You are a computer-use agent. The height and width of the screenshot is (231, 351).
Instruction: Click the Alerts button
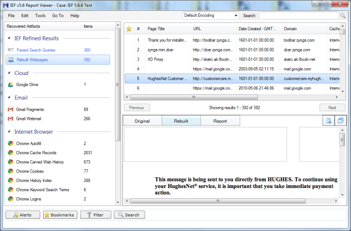(x=23, y=215)
